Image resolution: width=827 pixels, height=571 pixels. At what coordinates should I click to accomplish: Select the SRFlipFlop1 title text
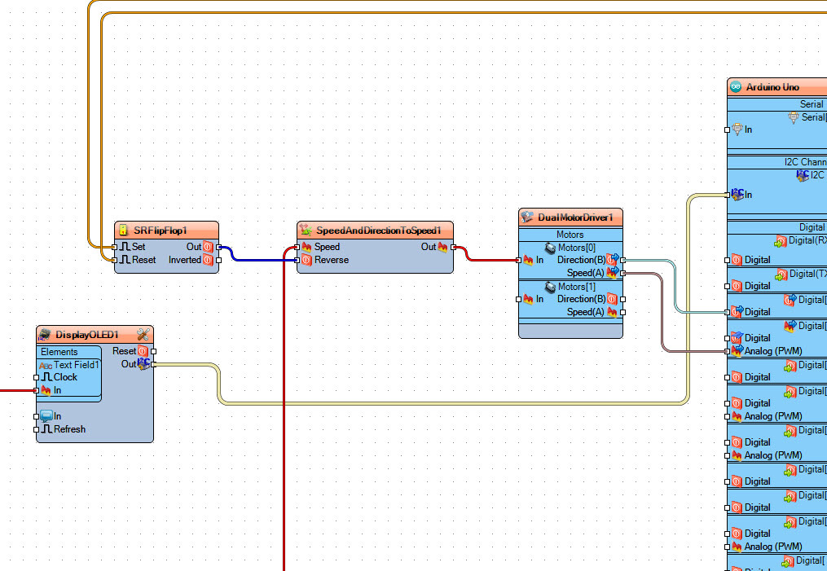[161, 231]
